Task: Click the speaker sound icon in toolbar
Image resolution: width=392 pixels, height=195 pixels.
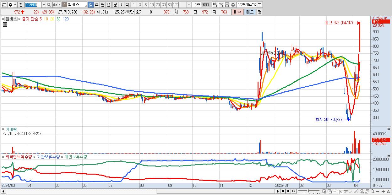Action: tap(55, 5)
